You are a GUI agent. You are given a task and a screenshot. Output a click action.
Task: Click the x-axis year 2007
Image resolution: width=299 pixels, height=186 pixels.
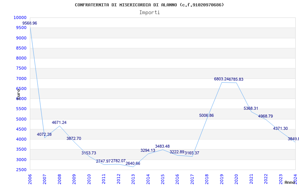44,179
